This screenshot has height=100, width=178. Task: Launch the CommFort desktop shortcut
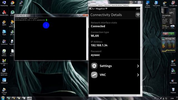(x=4, y=42)
